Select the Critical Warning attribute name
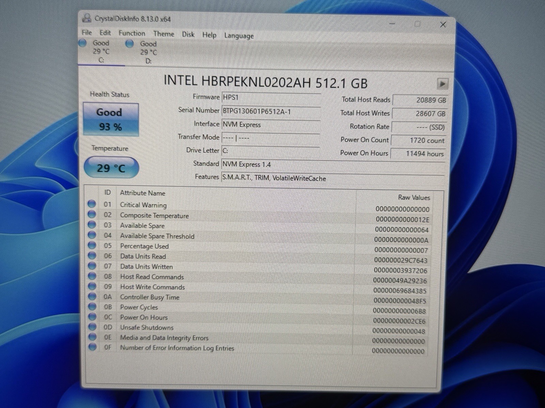 click(x=143, y=205)
